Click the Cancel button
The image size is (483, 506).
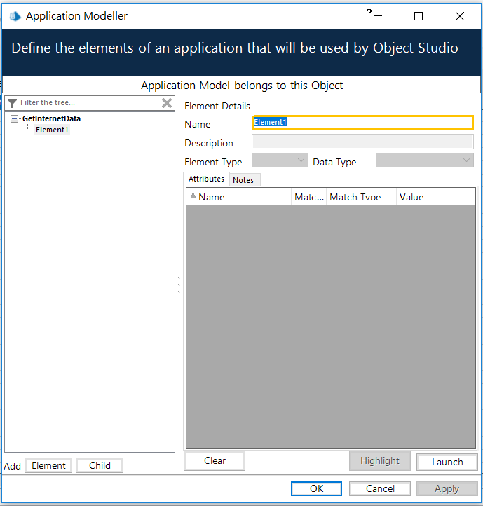380,488
